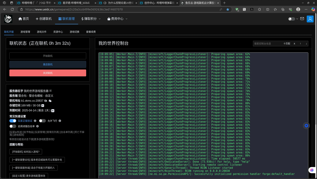Open dropdown arrow beside the theme switch
The height and width of the screenshot is (179, 317).
pos(297,19)
